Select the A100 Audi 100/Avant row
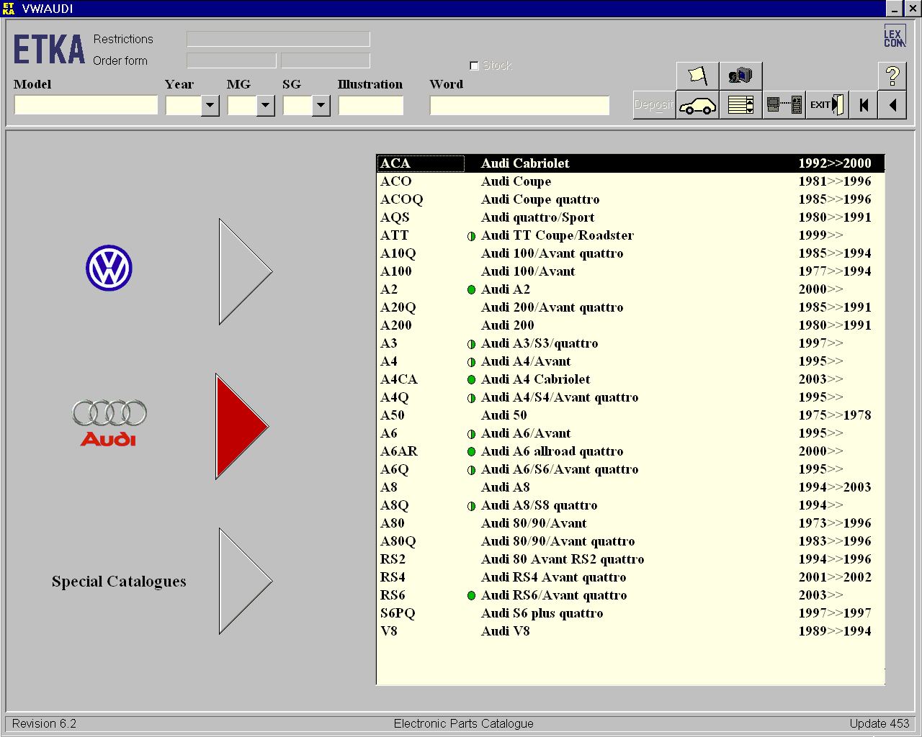Viewport: 922px width, 737px height. tap(630, 271)
